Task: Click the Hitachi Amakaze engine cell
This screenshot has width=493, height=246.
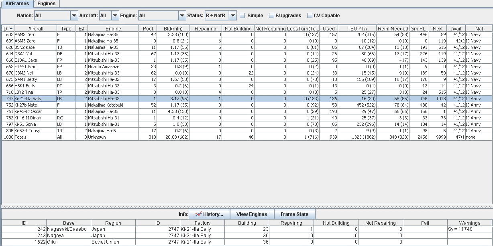Action: 113,67
